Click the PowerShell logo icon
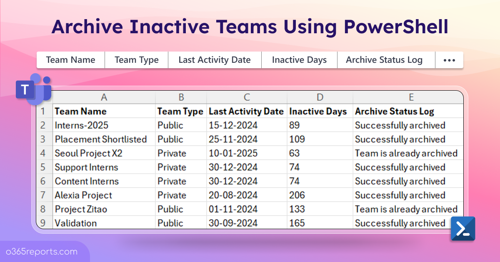 (463, 229)
